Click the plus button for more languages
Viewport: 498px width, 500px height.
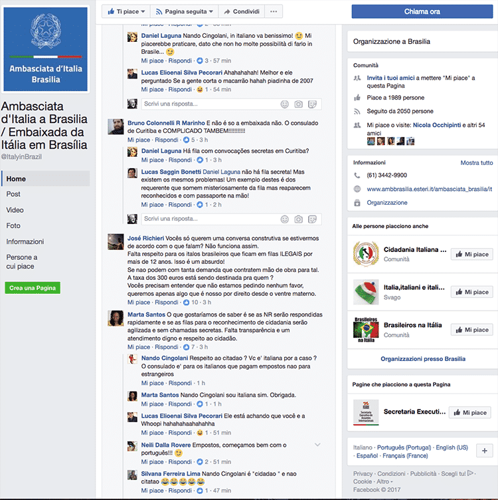(x=485, y=451)
